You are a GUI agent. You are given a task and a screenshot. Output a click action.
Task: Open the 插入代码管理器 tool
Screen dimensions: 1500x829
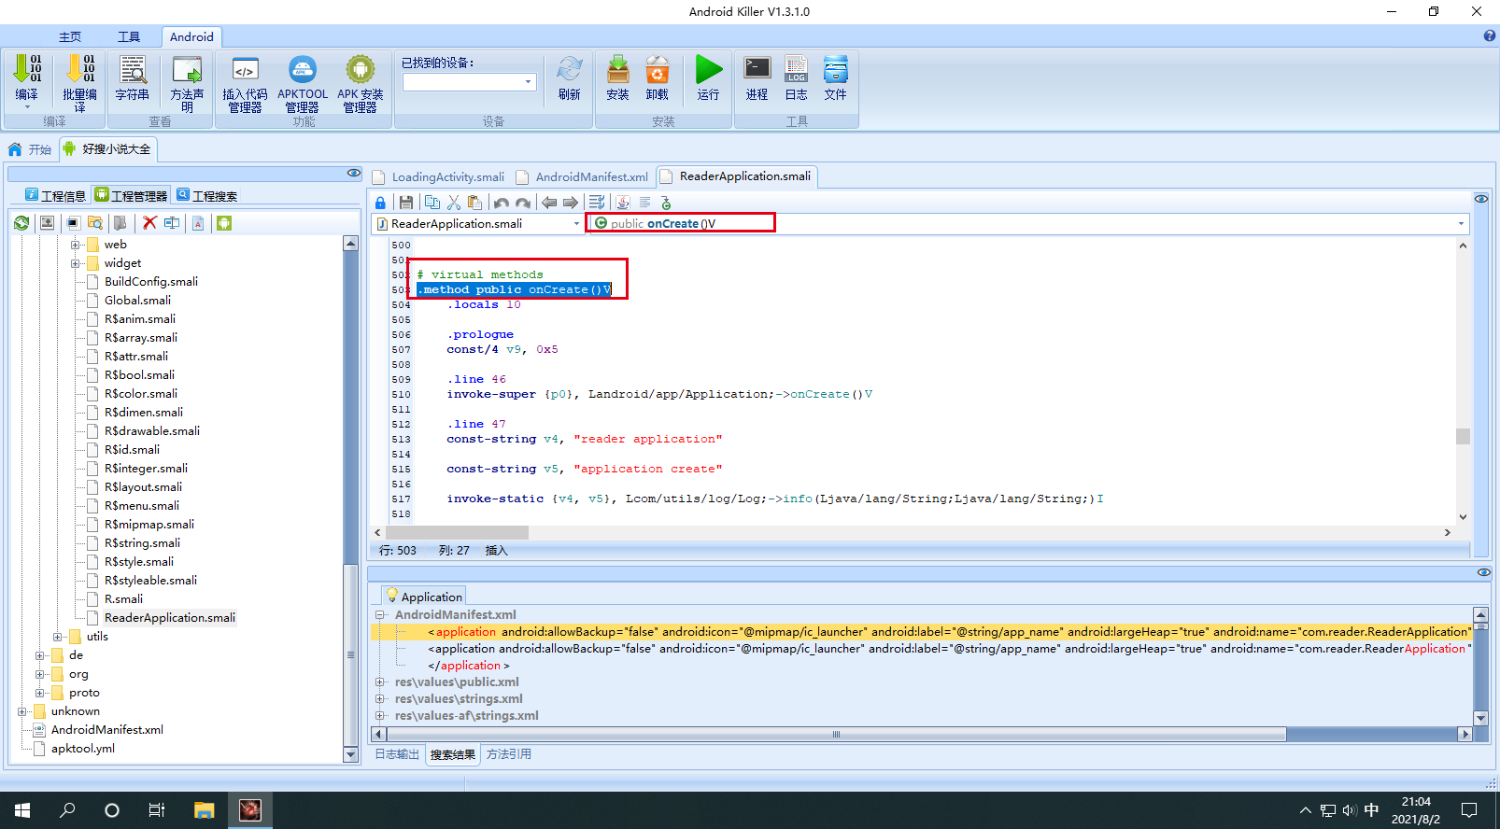pyautogui.click(x=245, y=70)
